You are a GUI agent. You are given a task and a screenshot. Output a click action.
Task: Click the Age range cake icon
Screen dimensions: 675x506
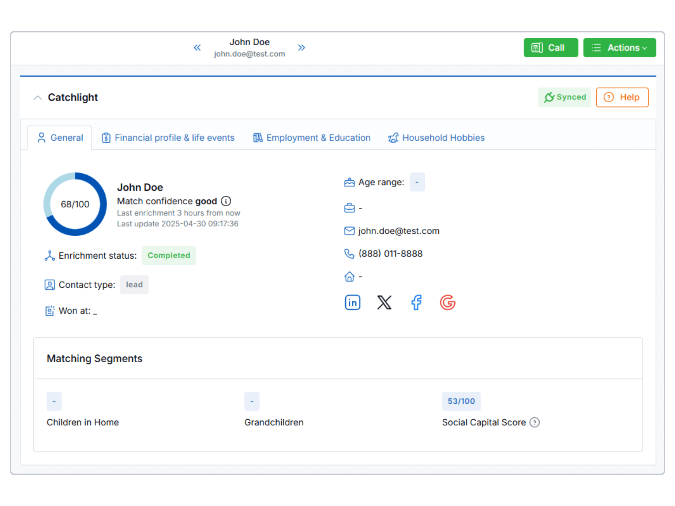(x=349, y=182)
